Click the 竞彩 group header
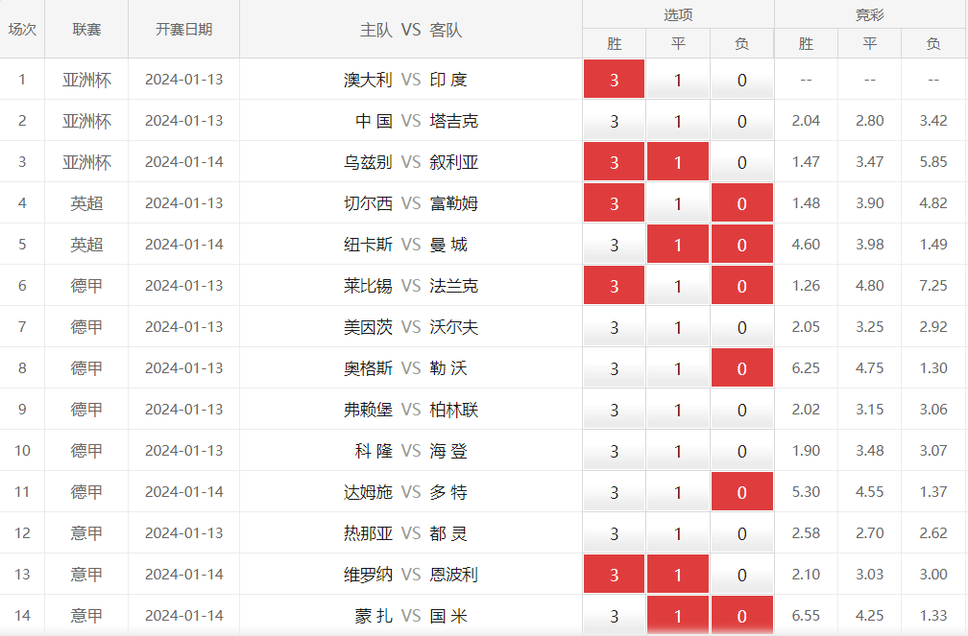 coord(870,14)
